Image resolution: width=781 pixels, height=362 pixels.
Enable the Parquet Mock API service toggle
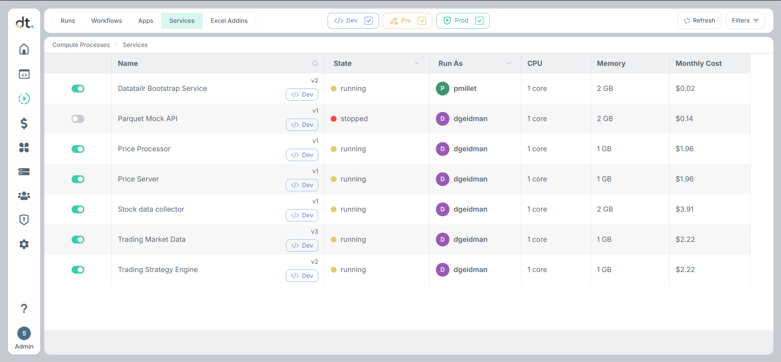click(x=78, y=119)
